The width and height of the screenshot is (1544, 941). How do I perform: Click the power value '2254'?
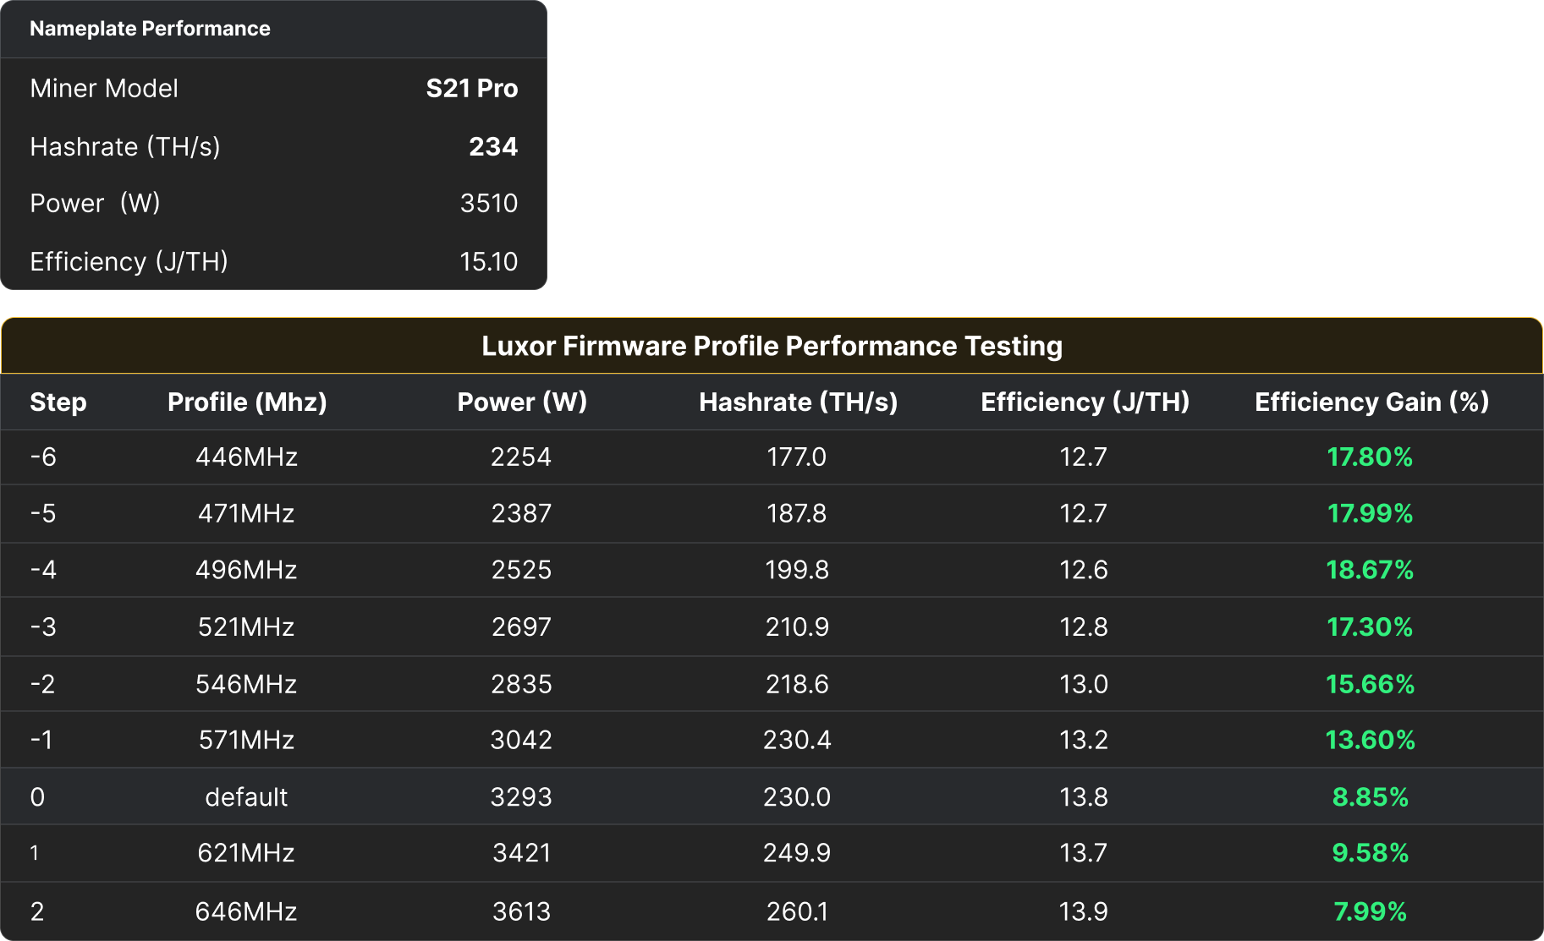[521, 457]
